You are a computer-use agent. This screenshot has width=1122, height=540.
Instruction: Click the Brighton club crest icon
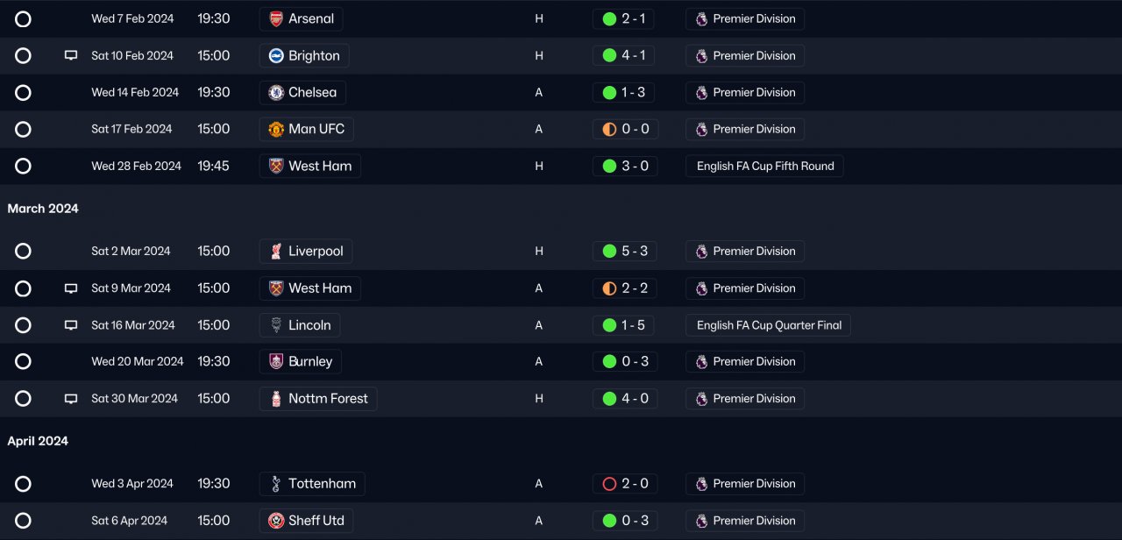pyautogui.click(x=276, y=56)
